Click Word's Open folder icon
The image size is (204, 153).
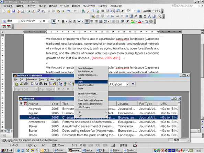coord(9,11)
